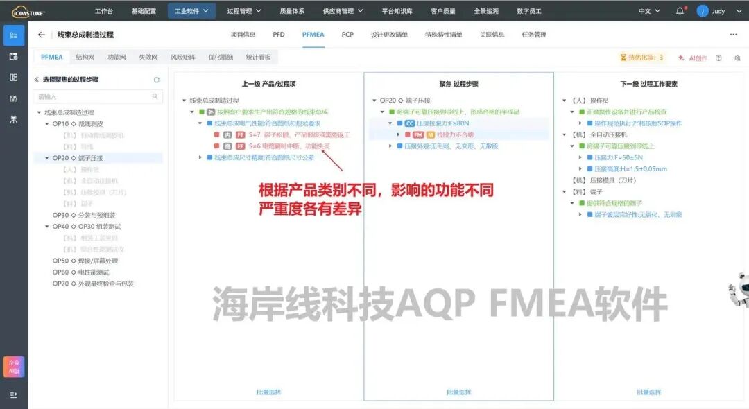Image resolution: width=749 pixels, height=409 pixels.
Task: Expand the 压接外观 row
Action: (390, 146)
